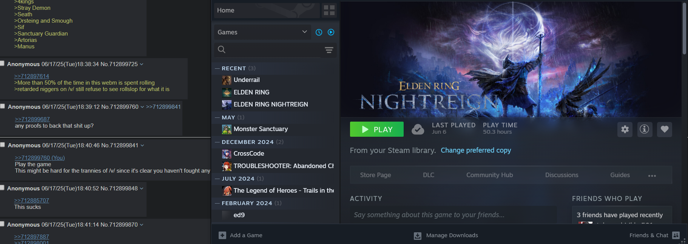Open the DLC tab
Screen dimensions: 688x244
tap(429, 175)
